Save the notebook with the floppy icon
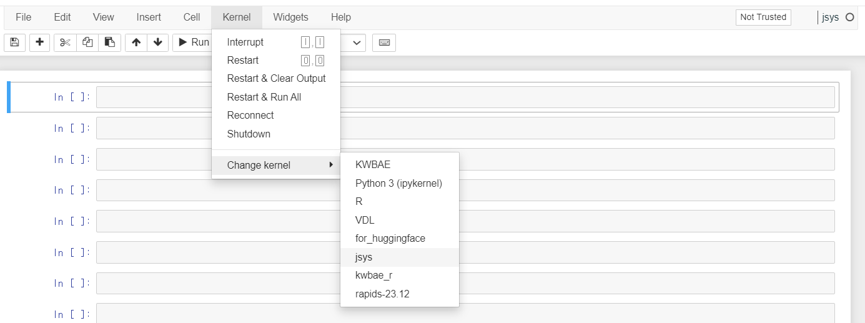865x323 pixels. (14, 42)
